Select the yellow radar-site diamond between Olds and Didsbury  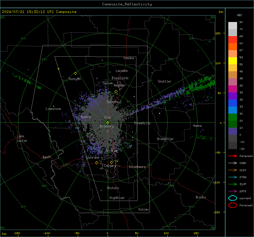click(x=108, y=123)
